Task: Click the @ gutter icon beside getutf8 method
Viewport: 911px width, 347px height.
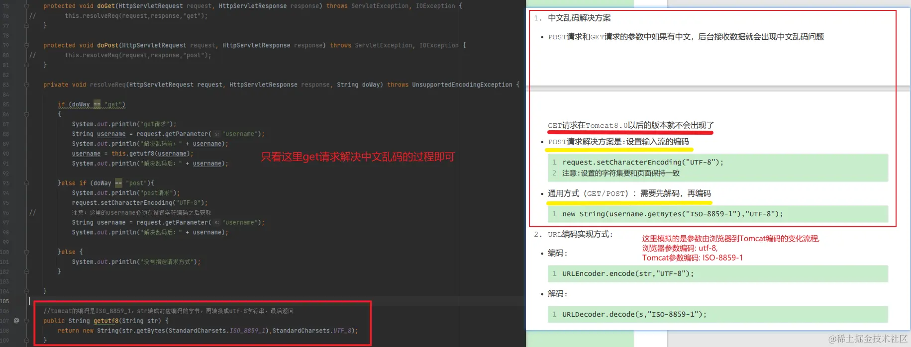Action: click(16, 321)
